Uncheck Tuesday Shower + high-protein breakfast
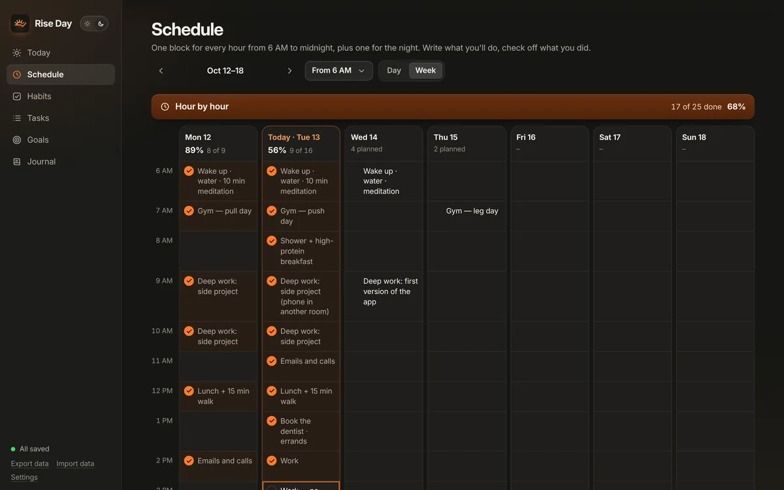The height and width of the screenshot is (490, 784). click(x=272, y=241)
